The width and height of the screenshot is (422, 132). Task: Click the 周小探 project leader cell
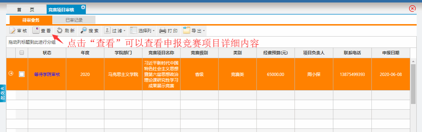pos(314,74)
